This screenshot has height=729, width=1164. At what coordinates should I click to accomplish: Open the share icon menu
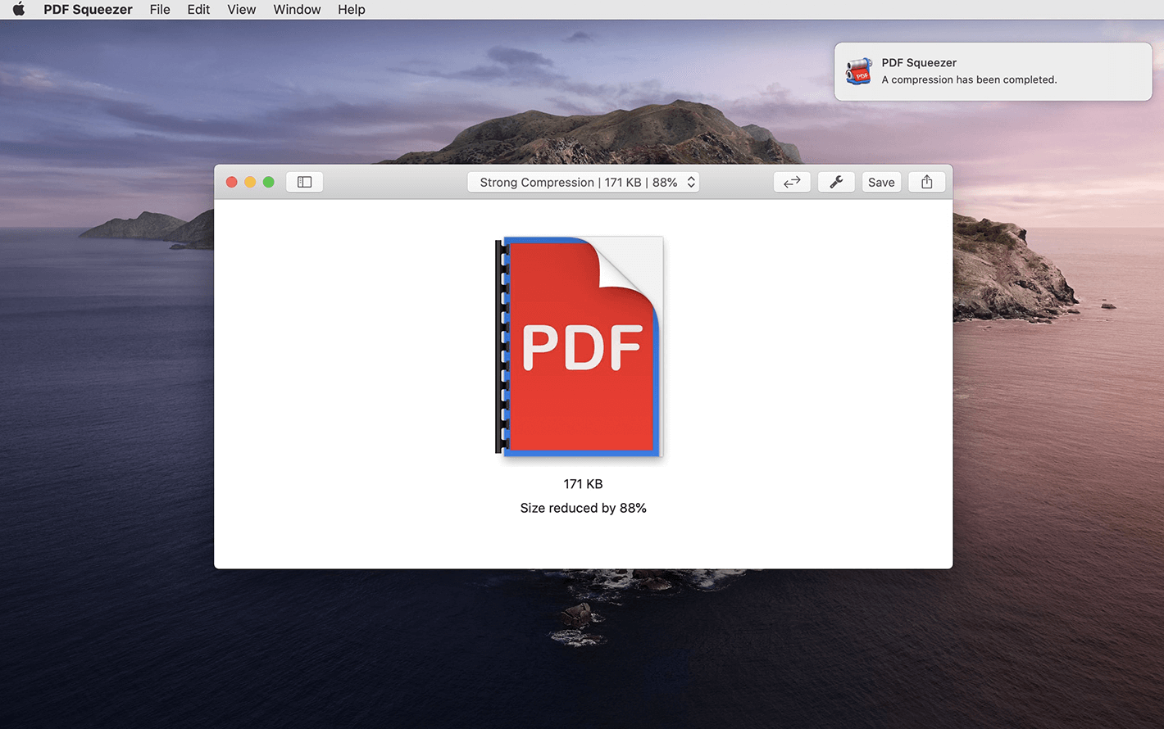point(927,182)
